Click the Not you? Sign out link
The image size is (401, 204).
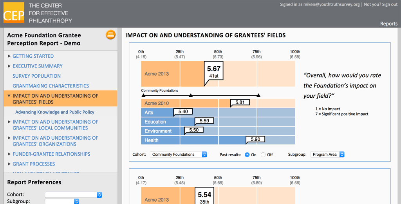(381, 4)
